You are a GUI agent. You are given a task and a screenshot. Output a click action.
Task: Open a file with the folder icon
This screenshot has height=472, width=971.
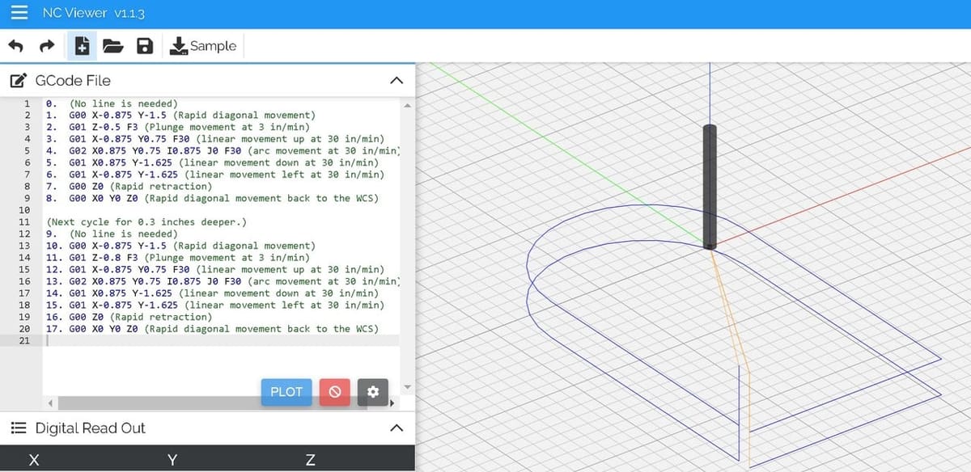112,46
